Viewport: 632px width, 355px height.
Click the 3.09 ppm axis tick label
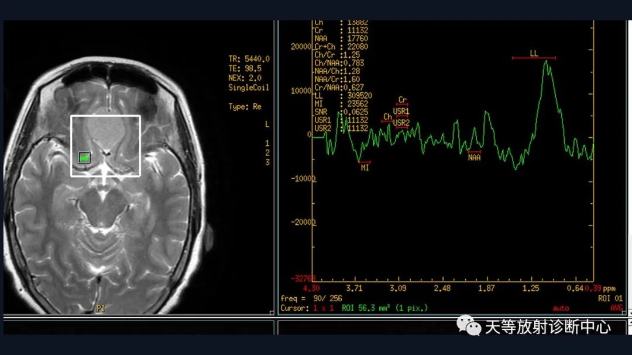pyautogui.click(x=398, y=288)
